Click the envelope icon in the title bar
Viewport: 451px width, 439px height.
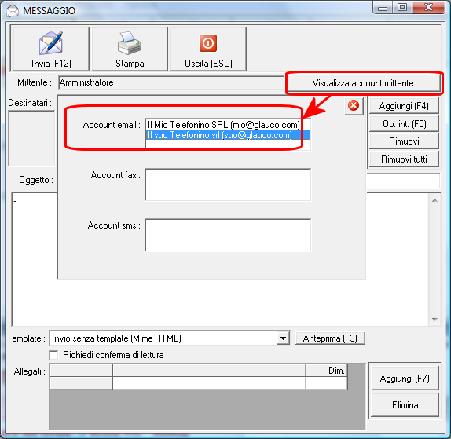click(13, 11)
